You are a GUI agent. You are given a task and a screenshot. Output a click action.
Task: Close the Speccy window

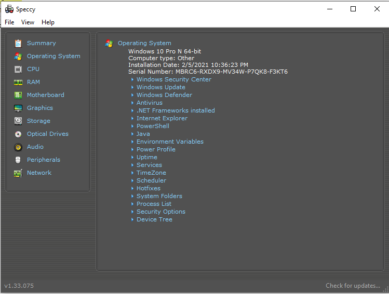coord(377,9)
